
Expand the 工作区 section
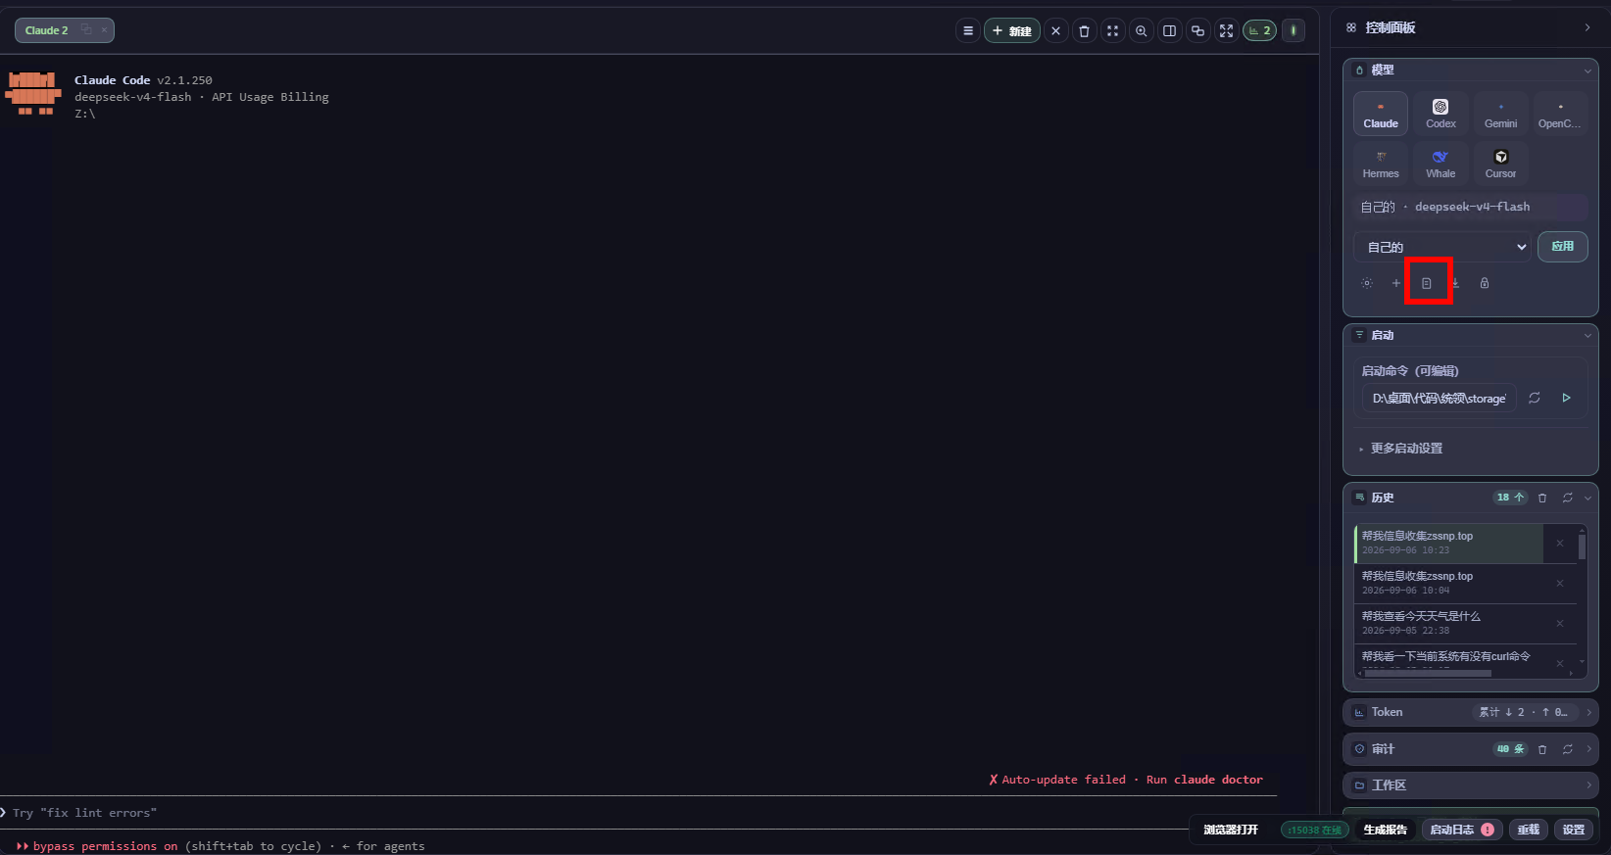(x=1470, y=785)
